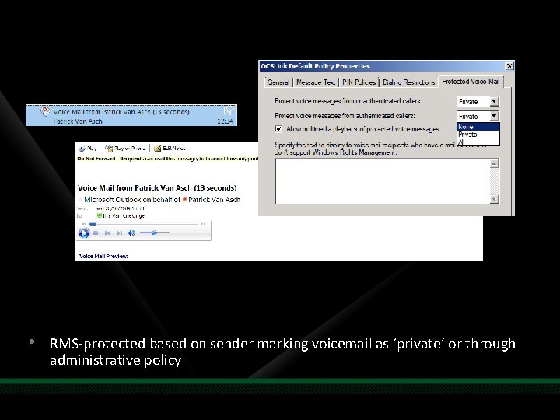The width and height of the screenshot is (560, 420).
Task: Switch to the Message Text tab
Action: coord(316,82)
